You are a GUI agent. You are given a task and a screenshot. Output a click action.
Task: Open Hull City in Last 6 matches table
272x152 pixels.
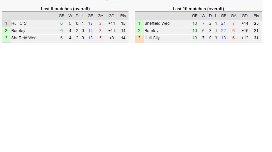tap(19, 23)
